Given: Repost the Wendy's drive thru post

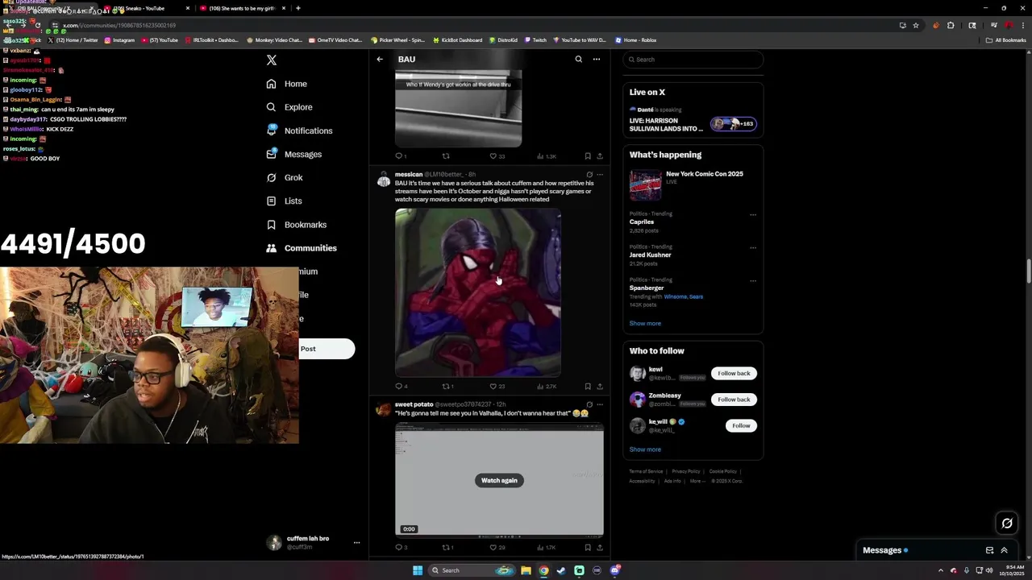Looking at the screenshot, I should [x=446, y=156].
